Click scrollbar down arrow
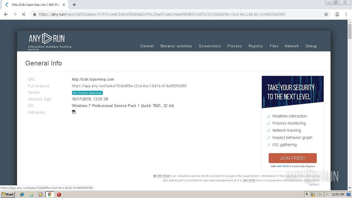 coord(350,188)
